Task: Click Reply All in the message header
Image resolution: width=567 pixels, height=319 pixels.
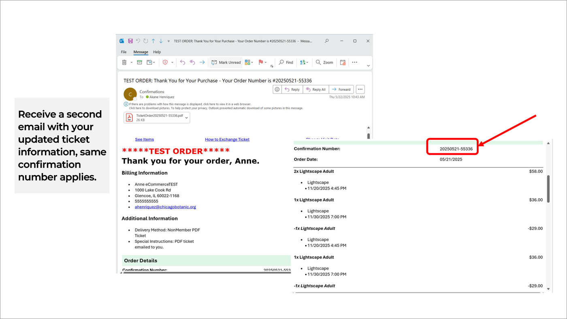Action: pos(315,90)
